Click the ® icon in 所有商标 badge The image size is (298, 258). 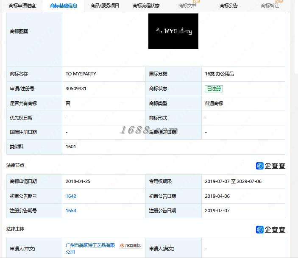122,245
